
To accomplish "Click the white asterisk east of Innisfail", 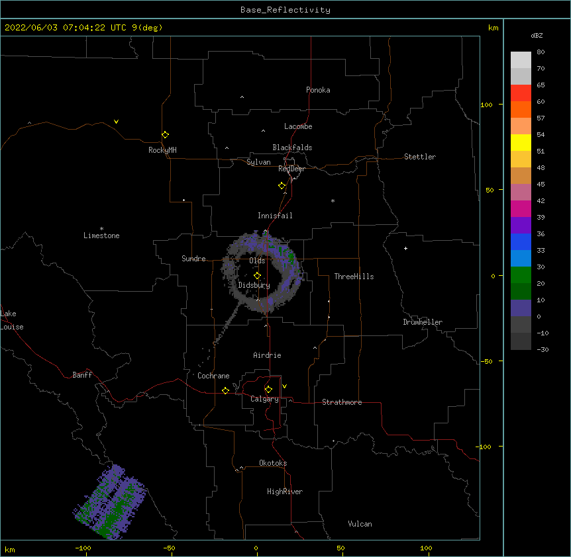I will (x=333, y=200).
